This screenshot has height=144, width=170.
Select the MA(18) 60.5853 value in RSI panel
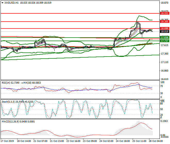32,83
